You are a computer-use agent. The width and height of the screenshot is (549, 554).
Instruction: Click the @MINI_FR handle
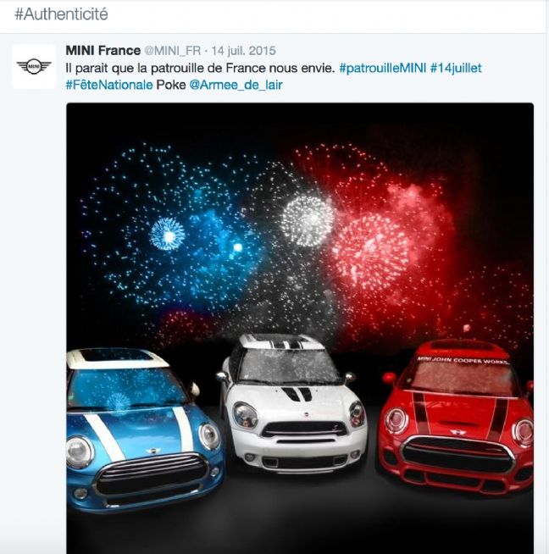pyautogui.click(x=172, y=51)
